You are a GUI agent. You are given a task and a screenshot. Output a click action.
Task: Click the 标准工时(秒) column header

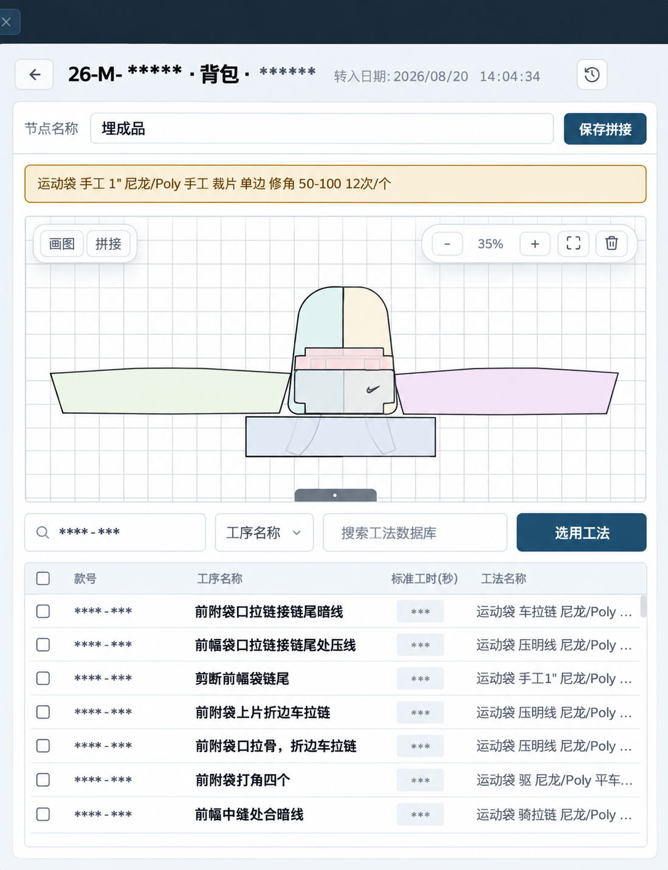(x=424, y=579)
